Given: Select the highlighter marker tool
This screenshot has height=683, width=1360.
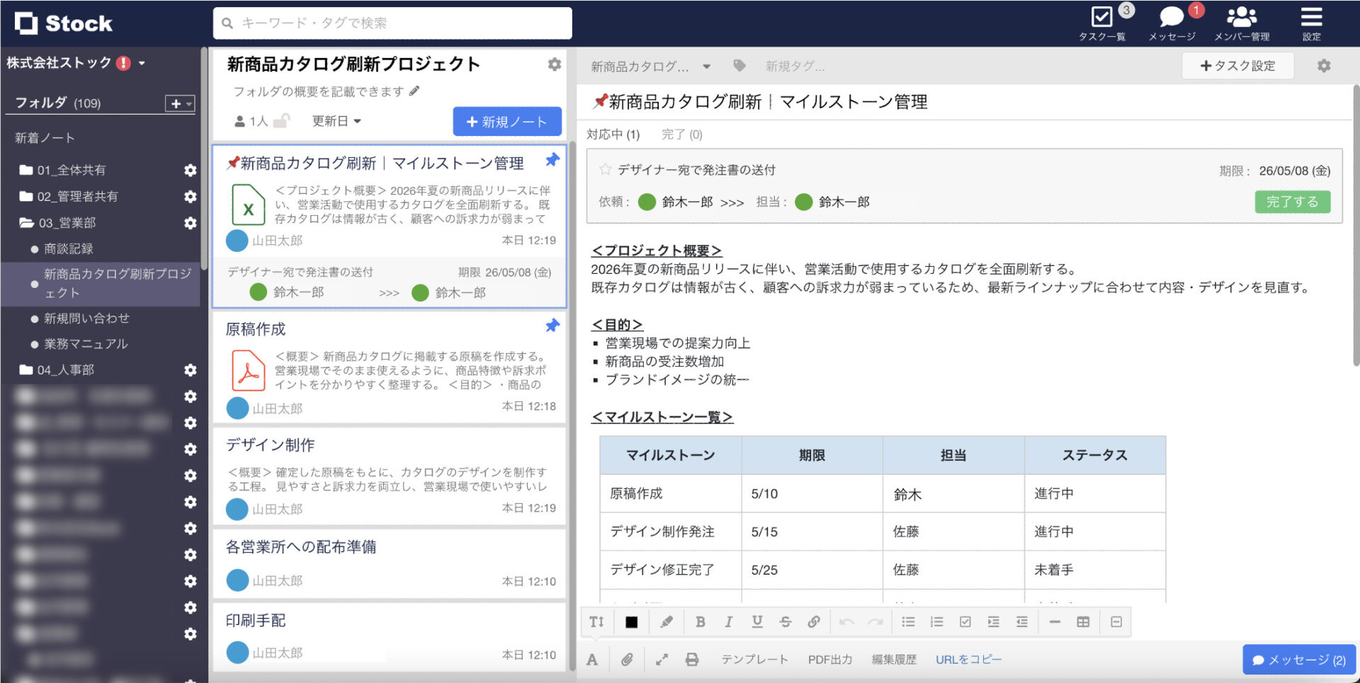Looking at the screenshot, I should pyautogui.click(x=667, y=621).
